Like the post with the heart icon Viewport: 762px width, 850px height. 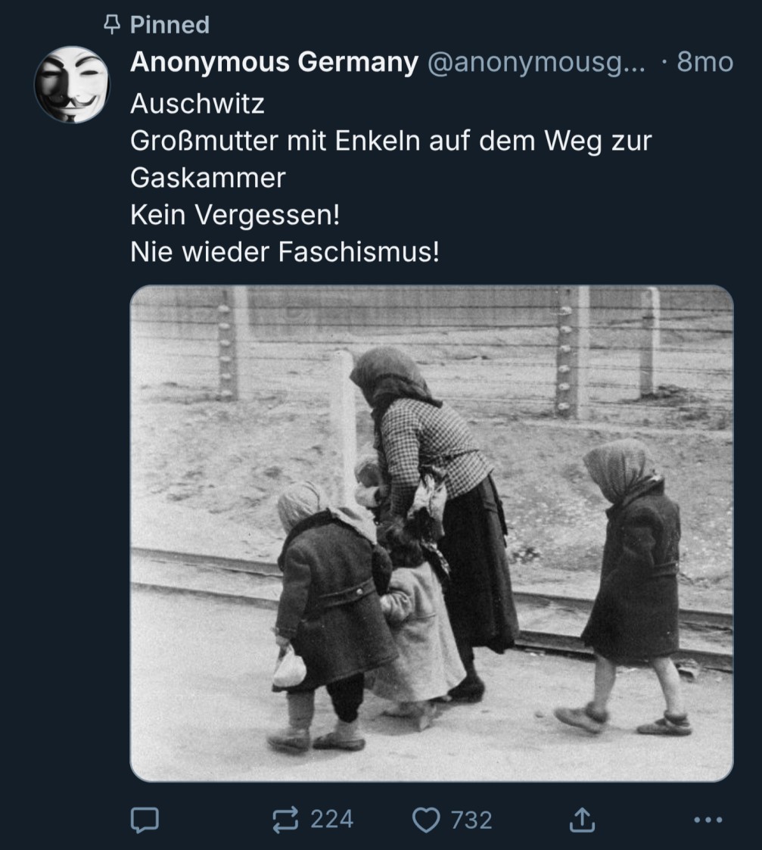426,820
